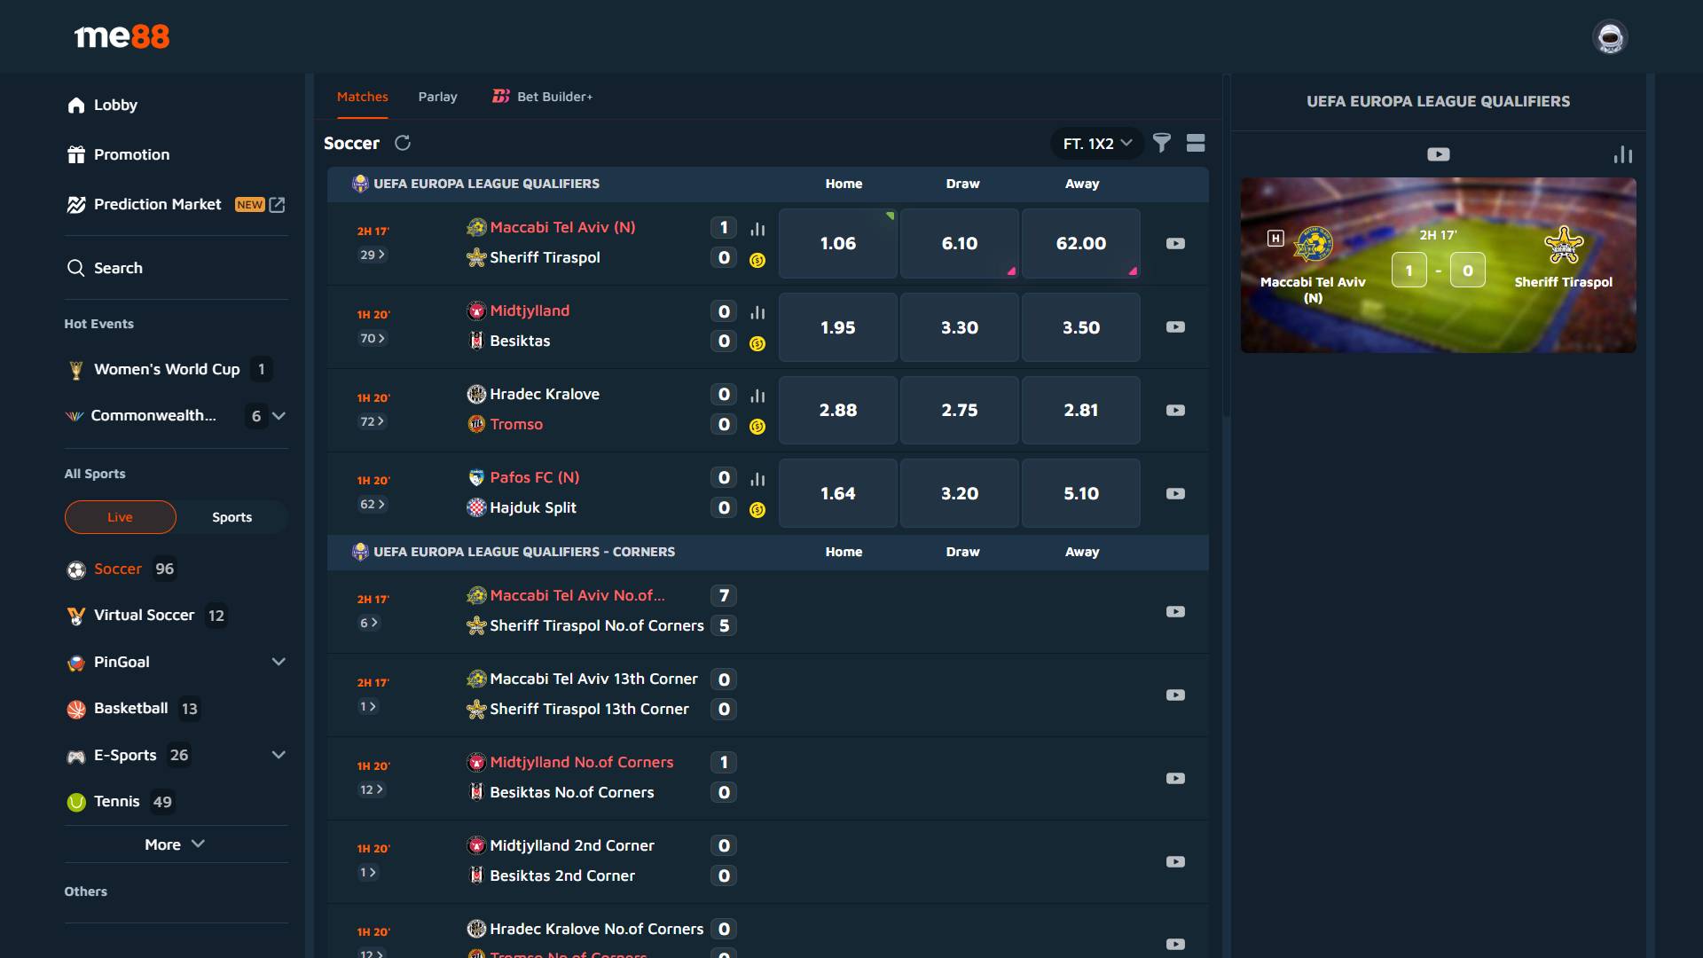Image resolution: width=1703 pixels, height=958 pixels.
Task: Click coin icon on Hajduk Split row
Action: pos(757,509)
